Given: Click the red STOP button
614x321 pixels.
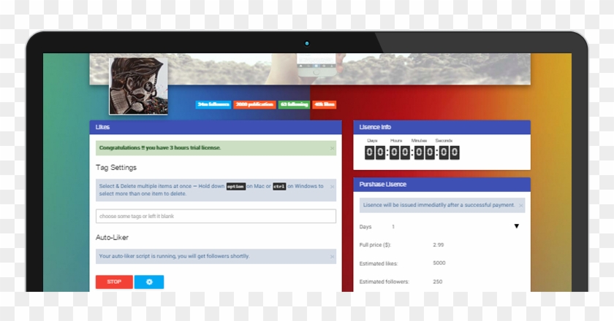Looking at the screenshot, I should (x=114, y=282).
